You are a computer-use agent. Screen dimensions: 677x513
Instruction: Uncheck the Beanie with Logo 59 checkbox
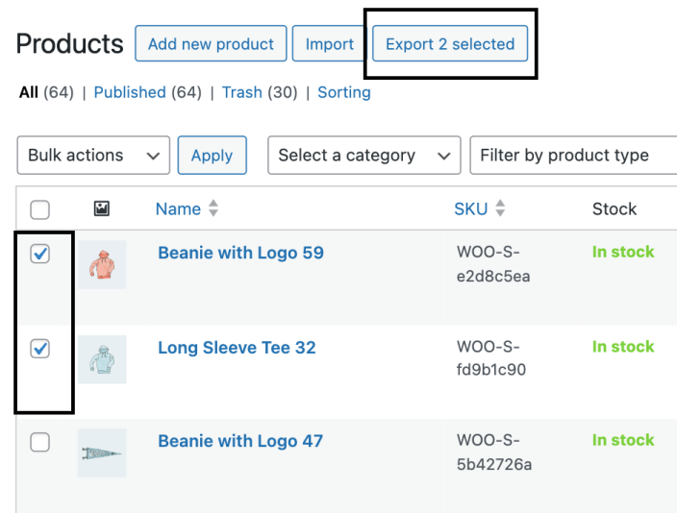pos(40,254)
